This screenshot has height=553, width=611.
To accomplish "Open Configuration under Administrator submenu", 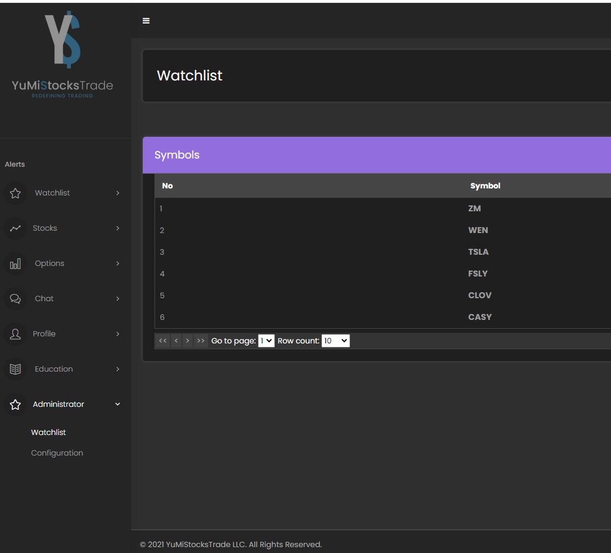I will point(57,453).
